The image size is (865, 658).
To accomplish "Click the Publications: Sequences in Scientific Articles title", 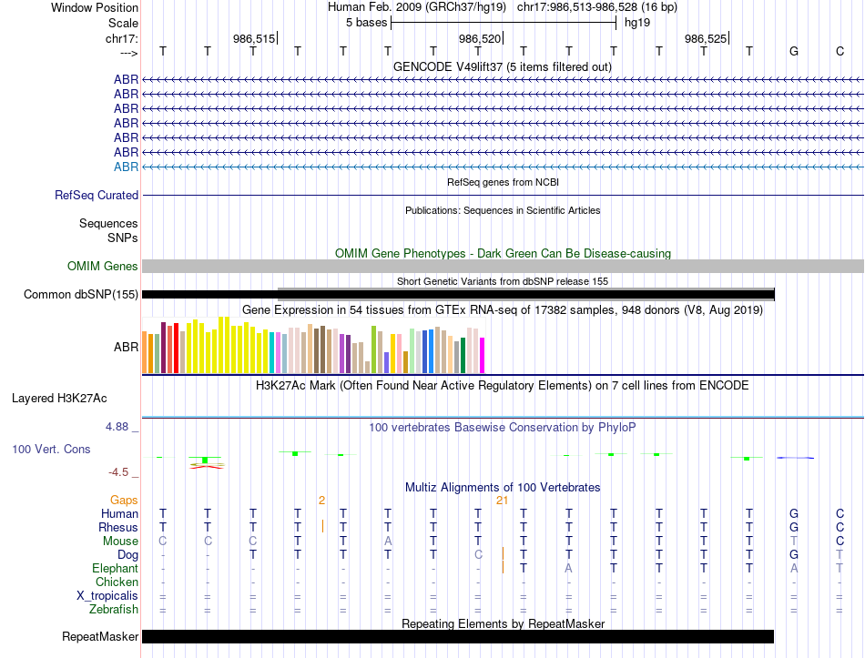I will tap(503, 210).
